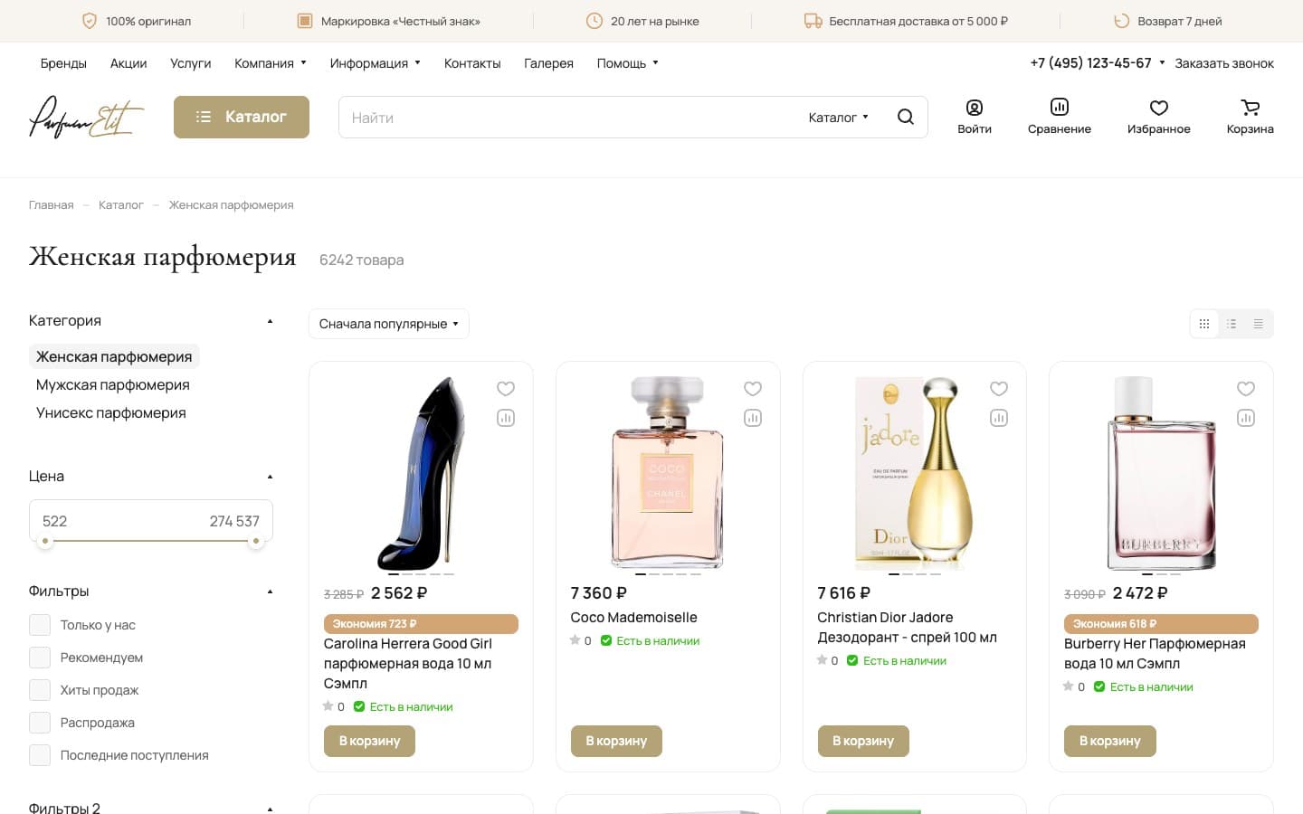Open the Бренды menu item
The height and width of the screenshot is (814, 1303).
pyautogui.click(x=63, y=63)
